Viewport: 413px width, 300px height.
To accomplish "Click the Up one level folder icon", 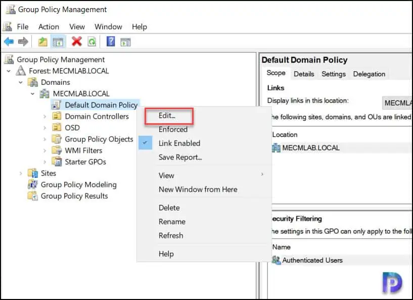I will (42, 41).
